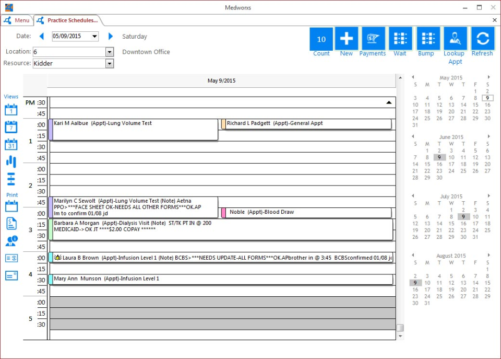Switch to single day view calendar icon
This screenshot has height=359, width=501.
11,110
